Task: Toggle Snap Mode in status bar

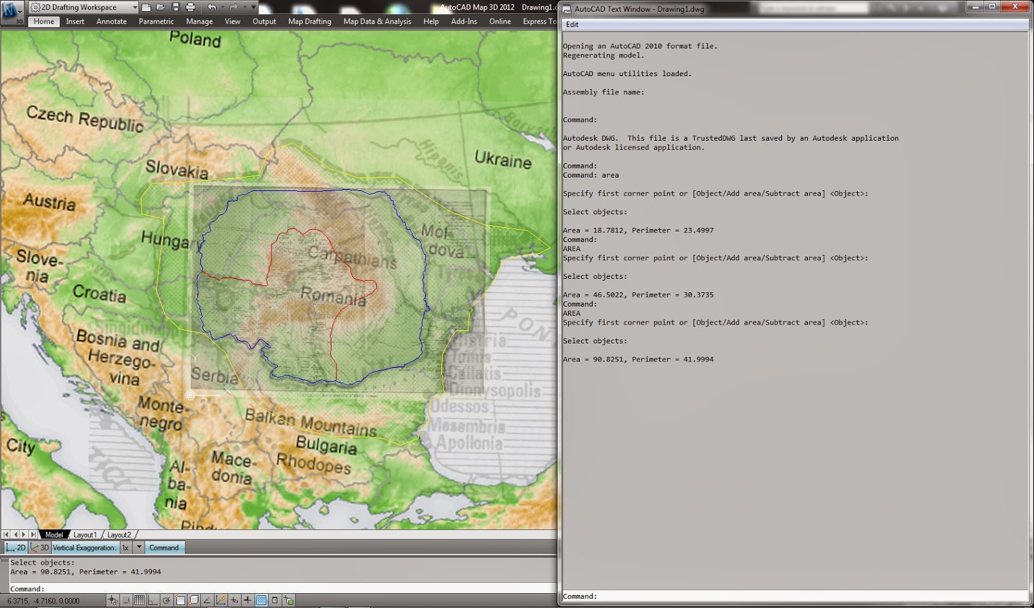Action: 126,600
